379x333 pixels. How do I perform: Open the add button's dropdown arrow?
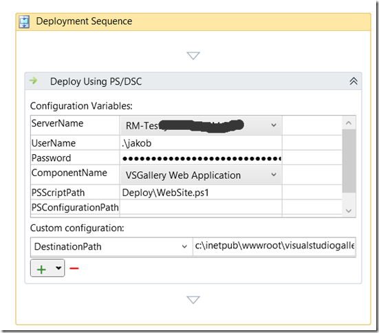click(58, 268)
